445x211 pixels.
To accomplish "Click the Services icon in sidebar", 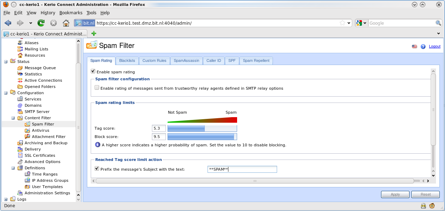I will tap(20, 99).
